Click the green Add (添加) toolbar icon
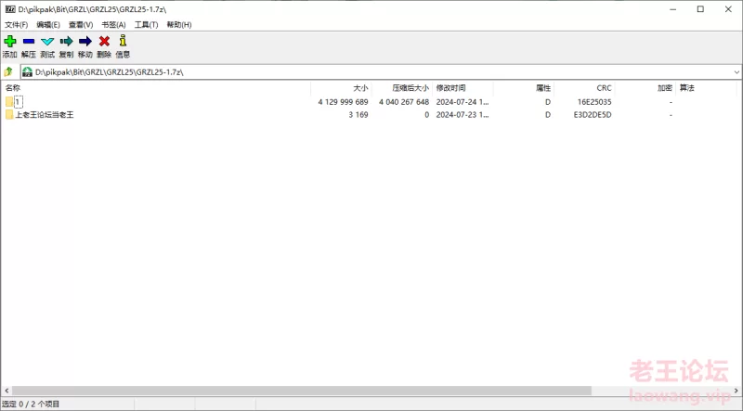 tap(10, 41)
